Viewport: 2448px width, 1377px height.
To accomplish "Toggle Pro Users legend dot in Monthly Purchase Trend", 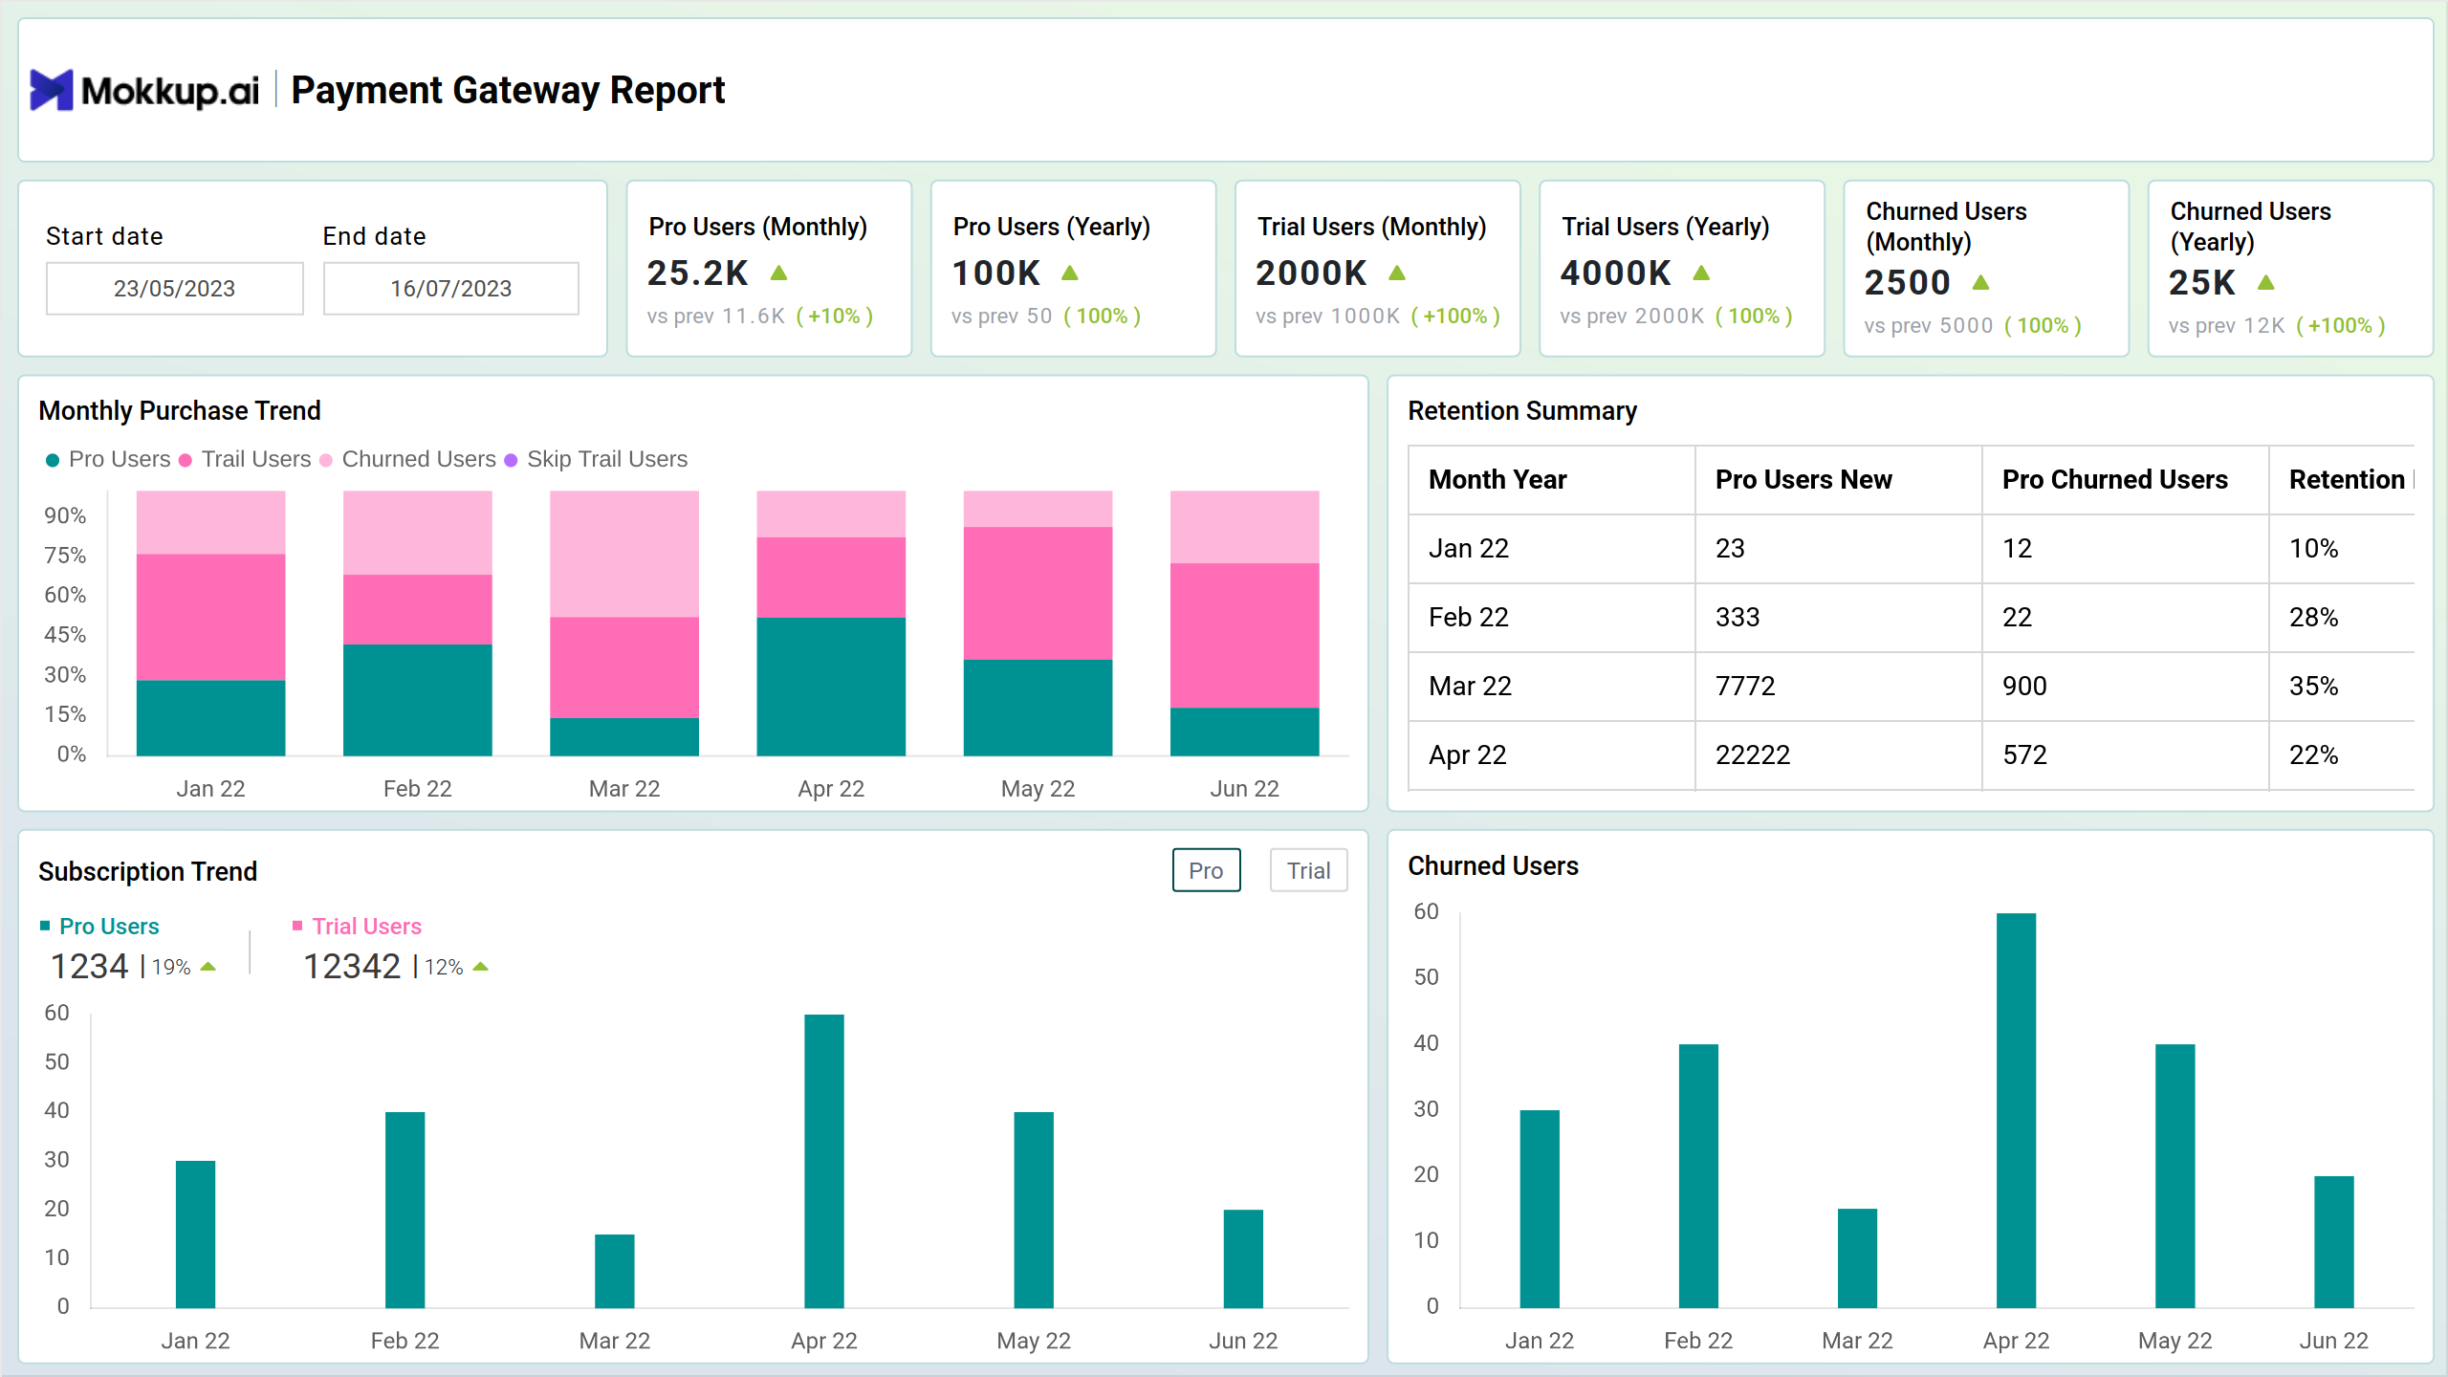I will [x=53, y=460].
